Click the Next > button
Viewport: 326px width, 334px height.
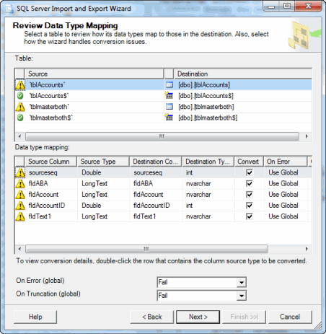[198, 317]
